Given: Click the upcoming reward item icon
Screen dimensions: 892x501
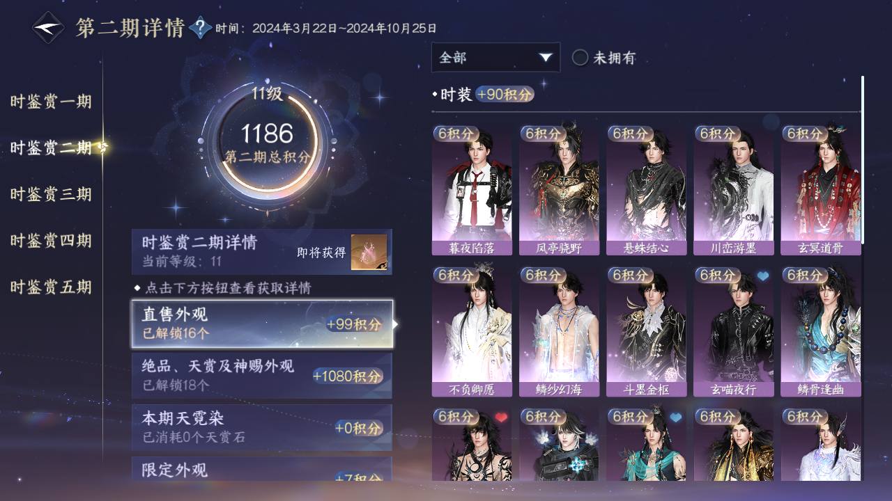Looking at the screenshot, I should click(x=369, y=252).
